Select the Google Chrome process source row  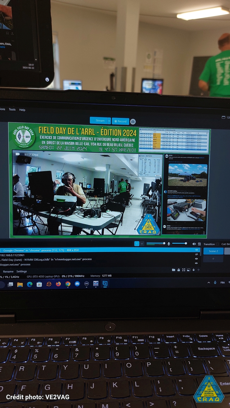point(100,250)
